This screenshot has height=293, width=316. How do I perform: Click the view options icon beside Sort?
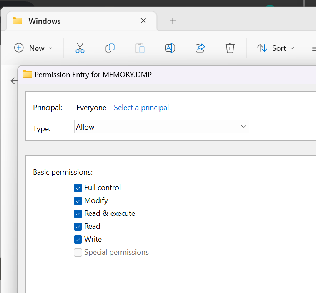tap(314, 48)
